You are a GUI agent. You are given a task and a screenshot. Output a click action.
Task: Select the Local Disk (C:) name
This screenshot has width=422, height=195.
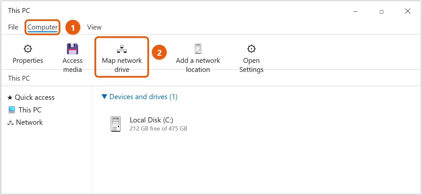[x=151, y=120]
